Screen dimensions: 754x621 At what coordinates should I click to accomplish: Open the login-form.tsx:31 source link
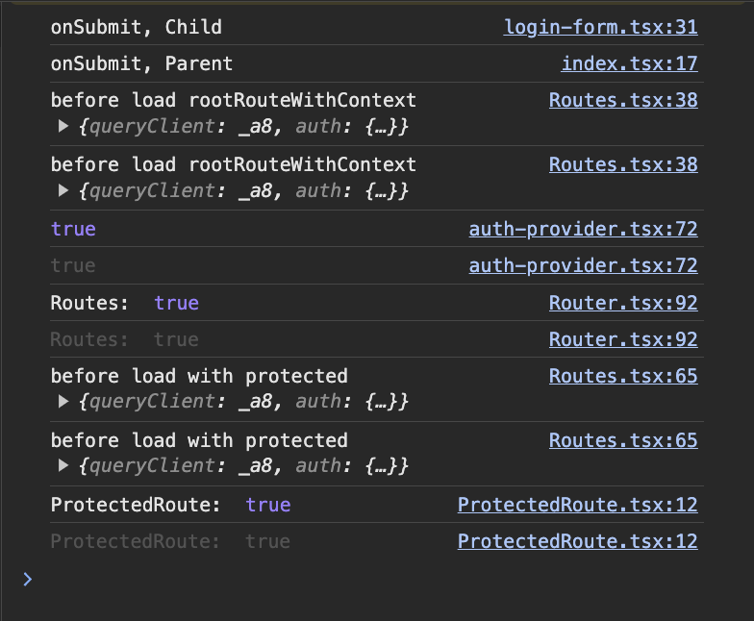tap(600, 27)
